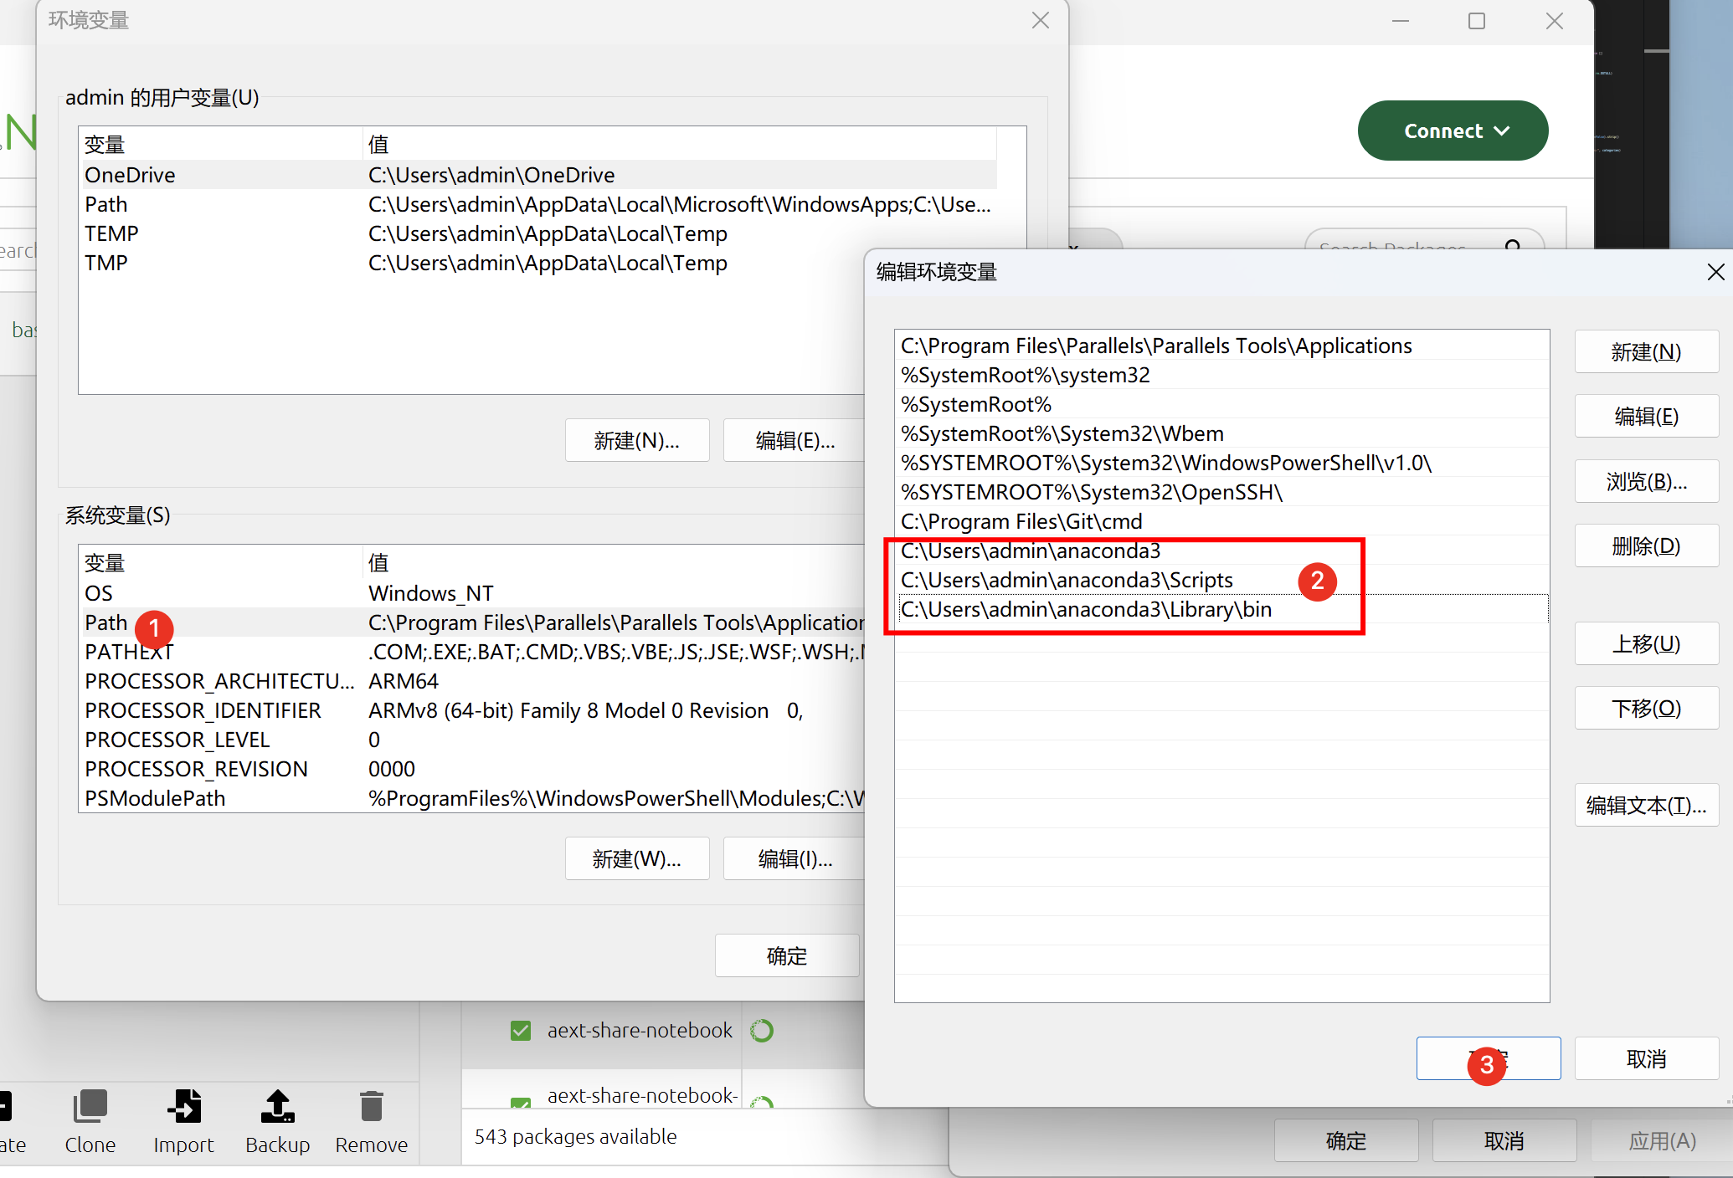Viewport: 1733px width, 1178px height.
Task: Close the 编辑环境变量 dialog with X
Action: (x=1715, y=272)
